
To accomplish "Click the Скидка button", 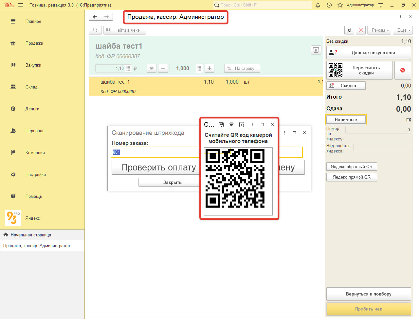I will [346, 86].
